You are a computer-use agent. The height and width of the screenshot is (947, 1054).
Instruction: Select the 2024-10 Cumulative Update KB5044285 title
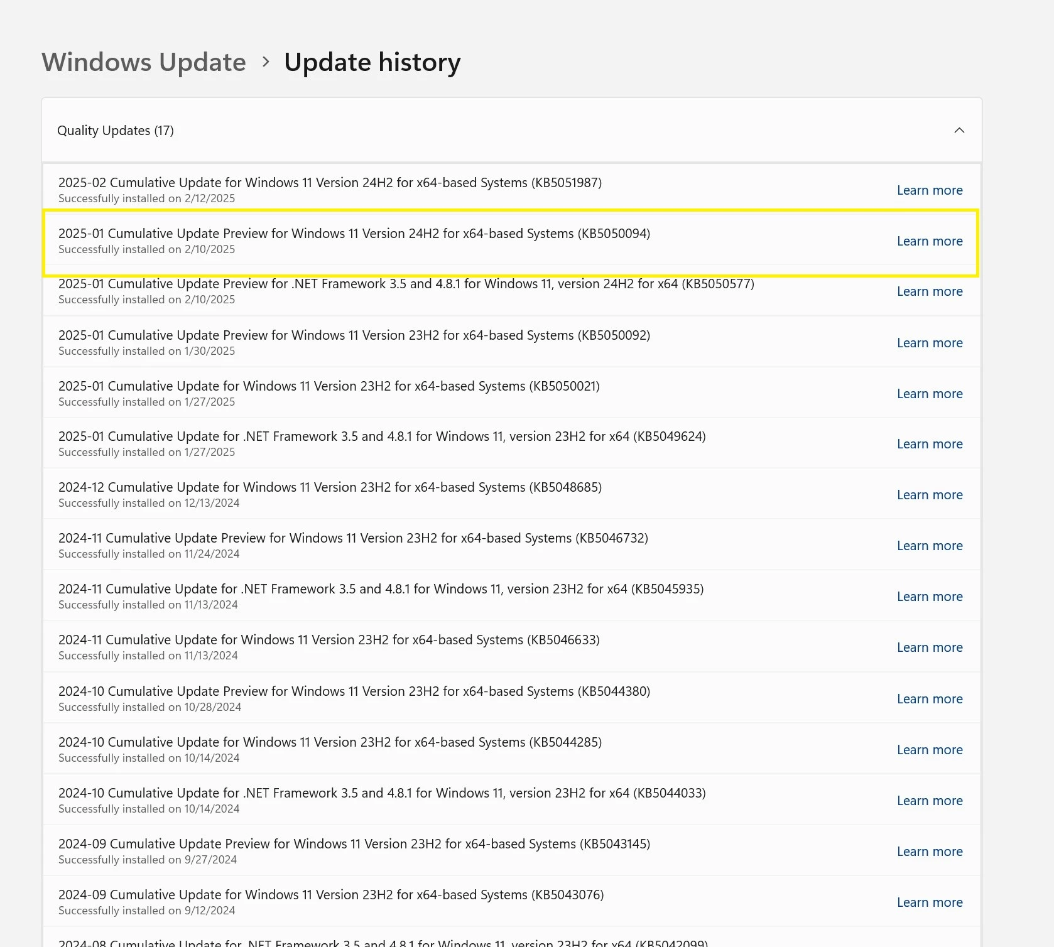[330, 742]
